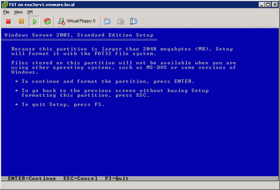Suspend the VM with pause icon
The image size is (280, 190).
click(21, 21)
